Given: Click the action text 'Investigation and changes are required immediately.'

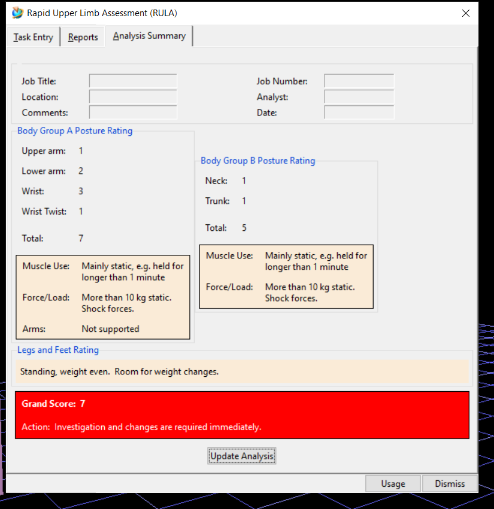Looking at the screenshot, I should coord(157,427).
